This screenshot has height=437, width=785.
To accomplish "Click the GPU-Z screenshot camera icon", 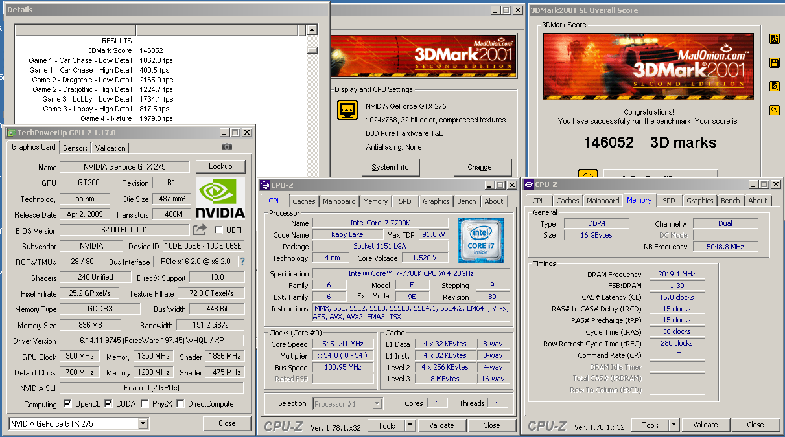I will pos(226,147).
